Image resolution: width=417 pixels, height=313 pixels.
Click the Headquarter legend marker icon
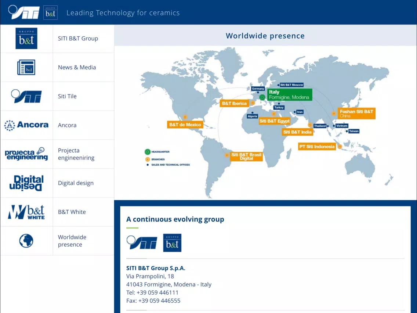pos(148,152)
